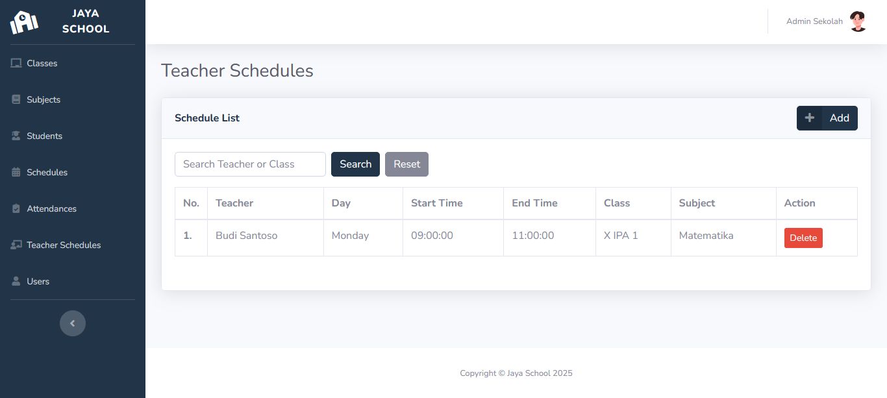Focus the Search Teacher or Class field
Image resolution: width=887 pixels, height=398 pixels.
(x=250, y=164)
